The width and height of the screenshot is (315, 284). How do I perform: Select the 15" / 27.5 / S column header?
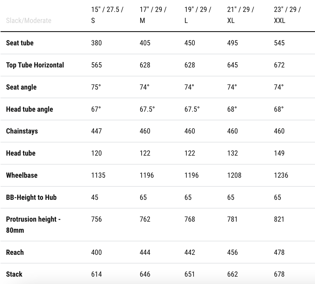(x=107, y=15)
